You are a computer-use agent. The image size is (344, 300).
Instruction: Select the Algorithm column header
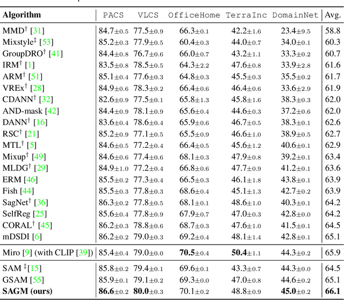pos(21,15)
